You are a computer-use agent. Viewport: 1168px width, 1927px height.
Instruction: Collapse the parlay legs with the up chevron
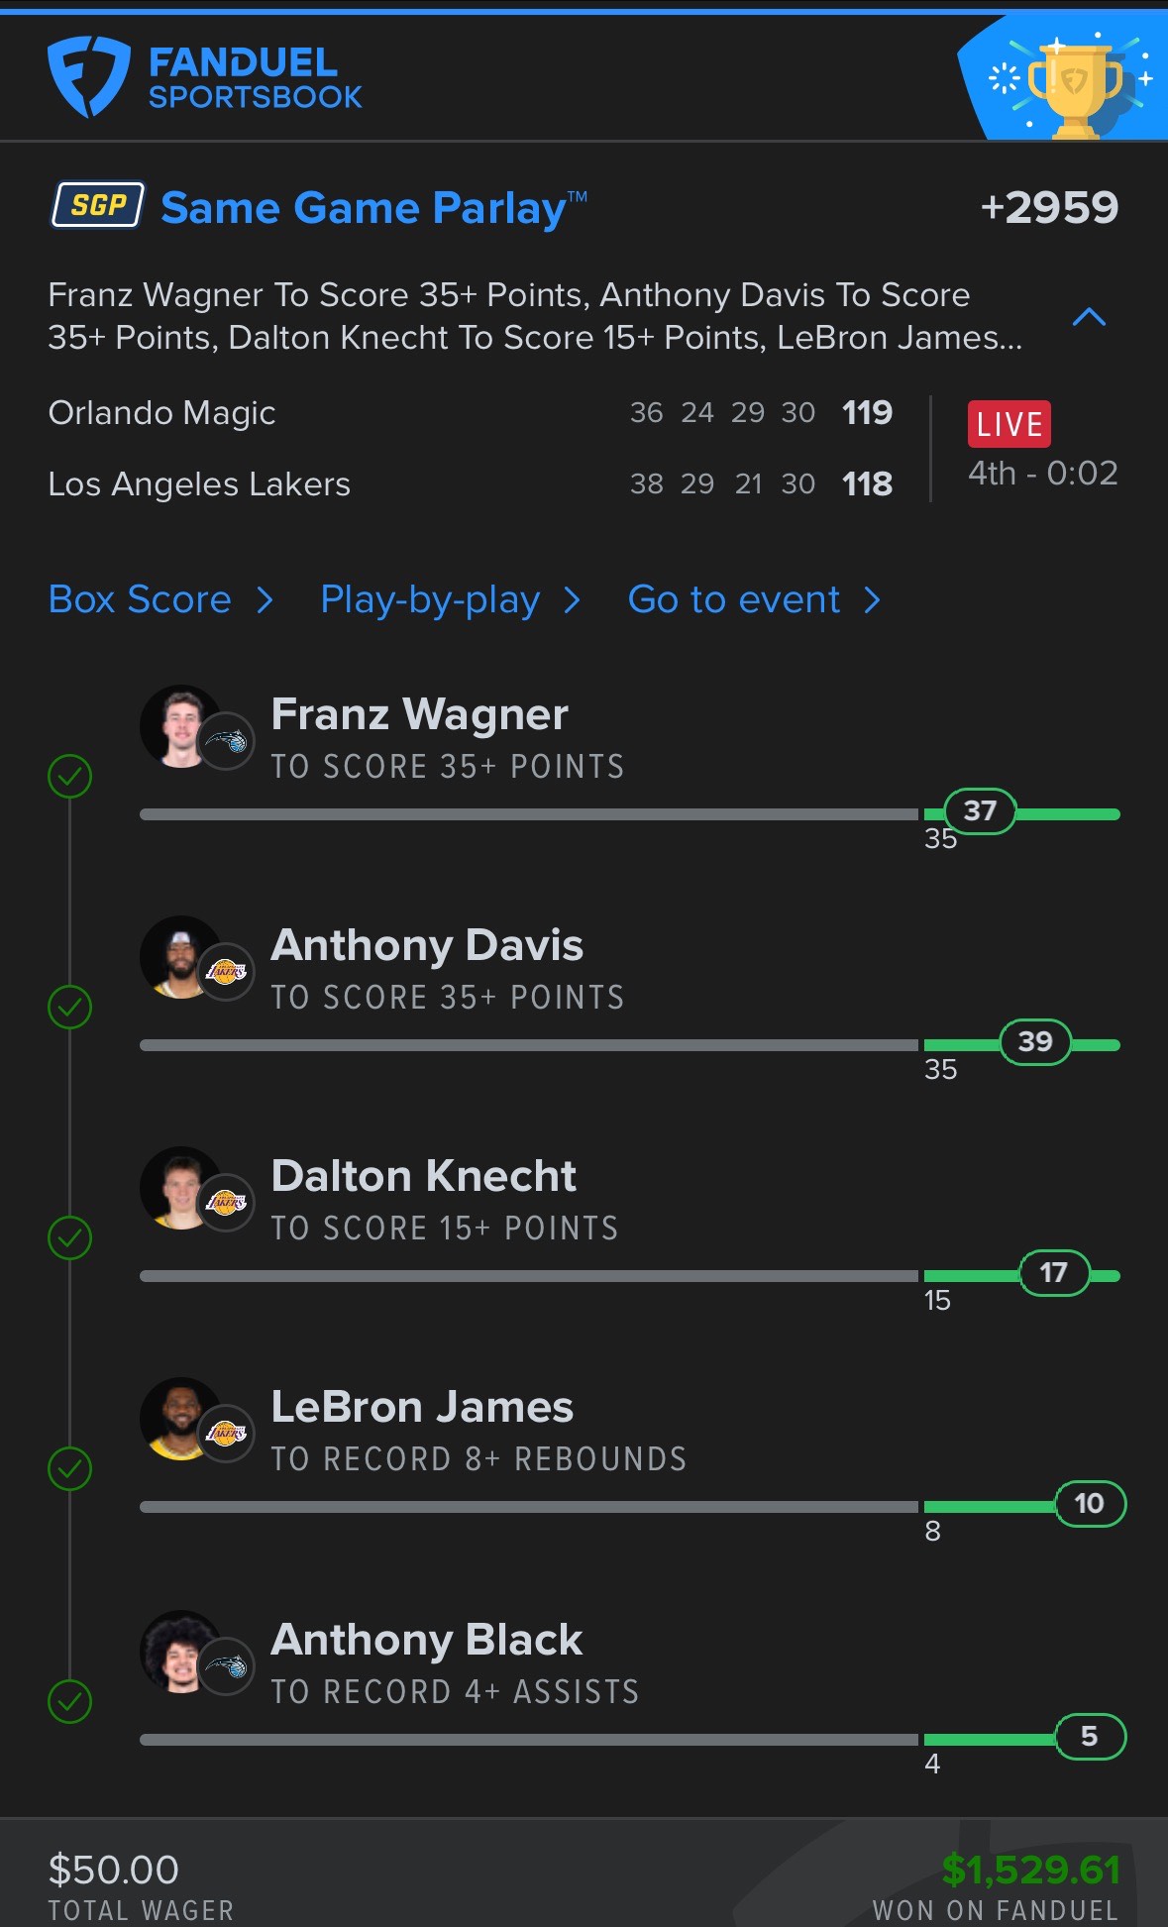pyautogui.click(x=1089, y=317)
